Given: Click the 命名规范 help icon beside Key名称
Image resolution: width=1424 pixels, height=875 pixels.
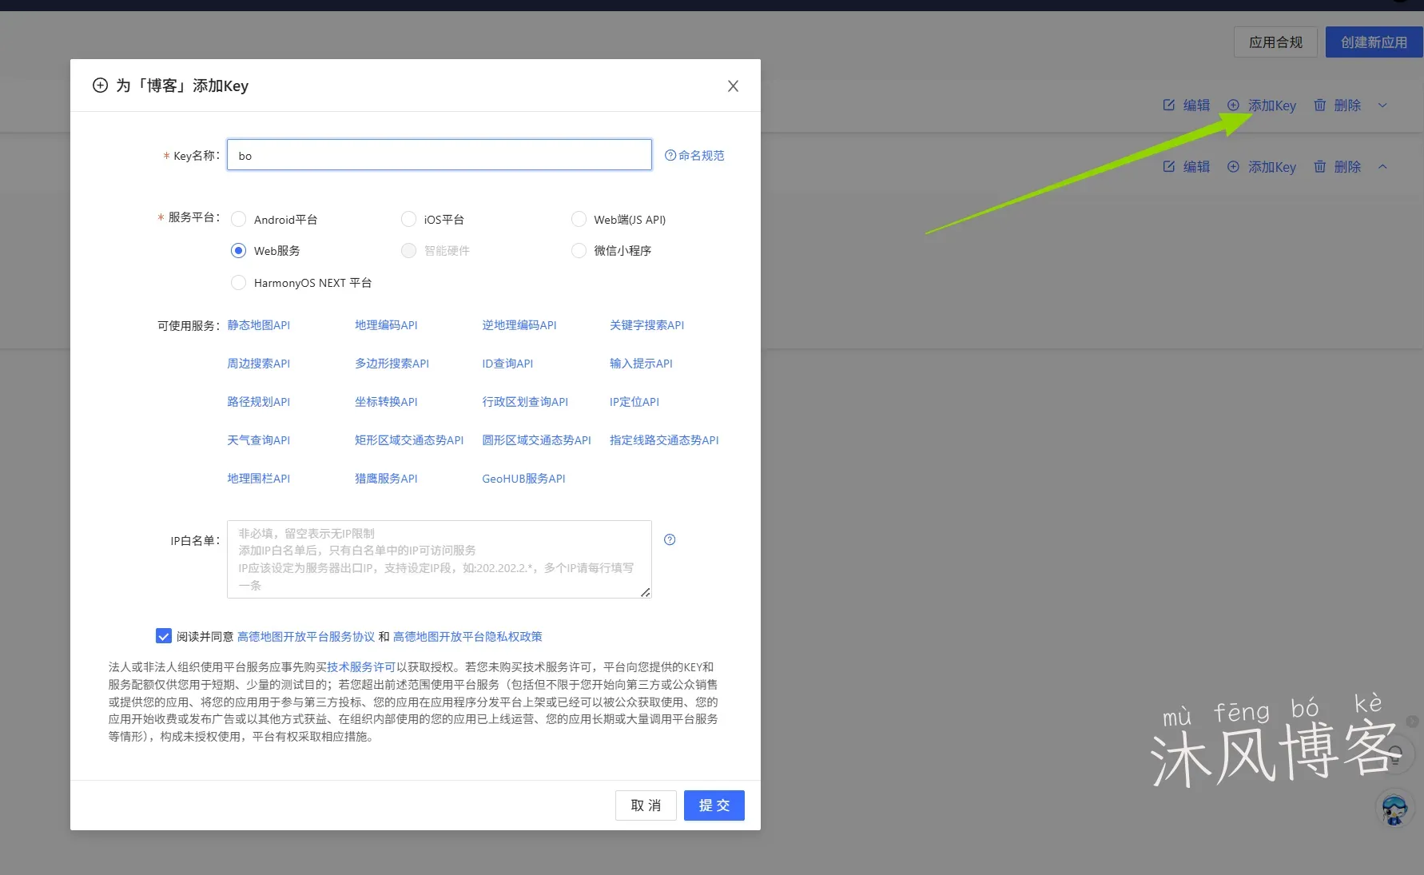Looking at the screenshot, I should tap(670, 155).
